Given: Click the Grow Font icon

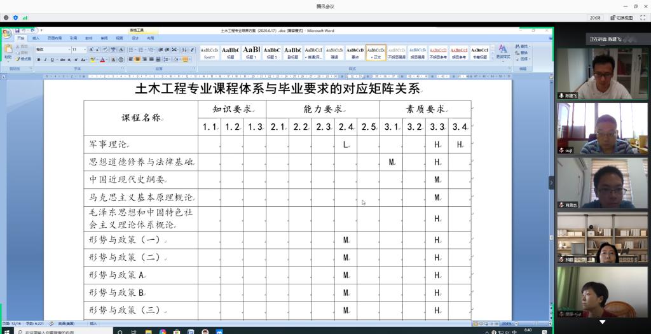Looking at the screenshot, I should [x=91, y=49].
